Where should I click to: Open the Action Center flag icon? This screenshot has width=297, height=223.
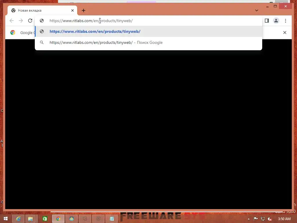tap(256, 219)
